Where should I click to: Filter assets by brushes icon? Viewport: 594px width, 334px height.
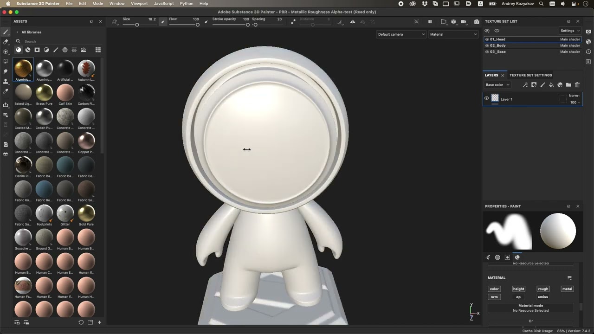pyautogui.click(x=56, y=50)
